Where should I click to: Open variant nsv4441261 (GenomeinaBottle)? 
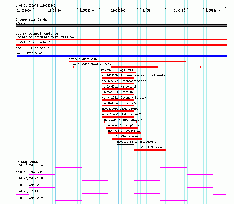coord(124,98)
